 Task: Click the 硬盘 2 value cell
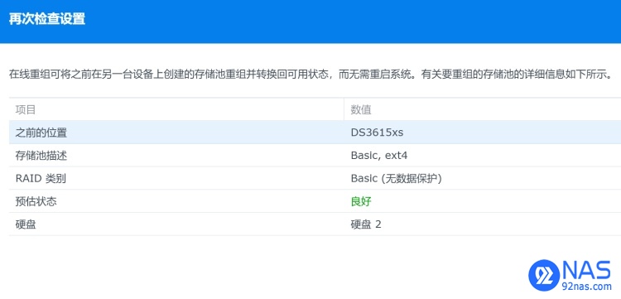[366, 224]
